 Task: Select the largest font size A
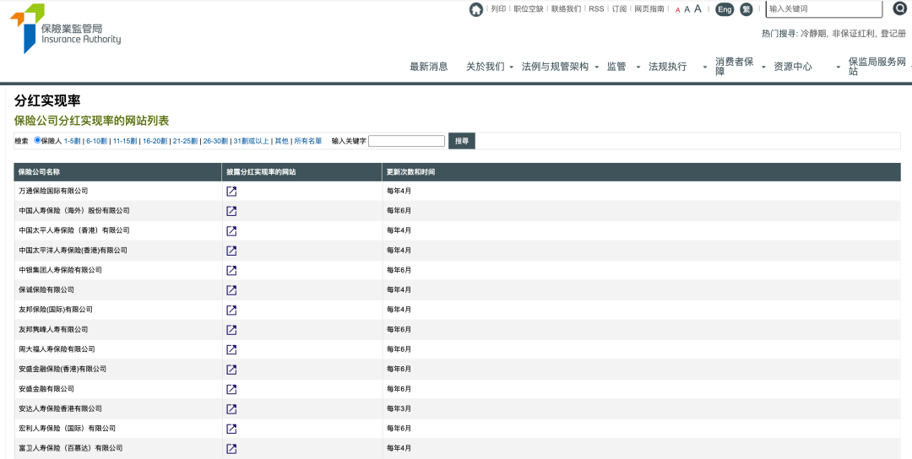click(x=698, y=8)
